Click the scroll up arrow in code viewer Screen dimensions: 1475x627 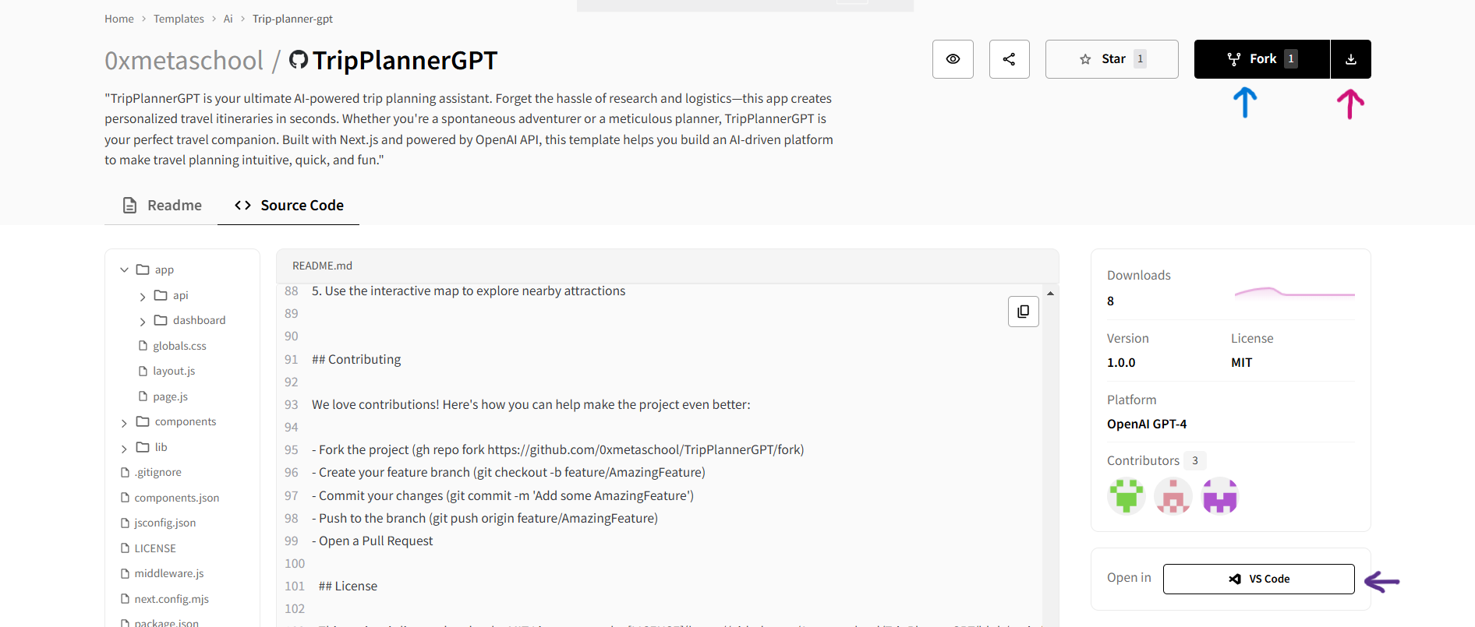click(1050, 294)
